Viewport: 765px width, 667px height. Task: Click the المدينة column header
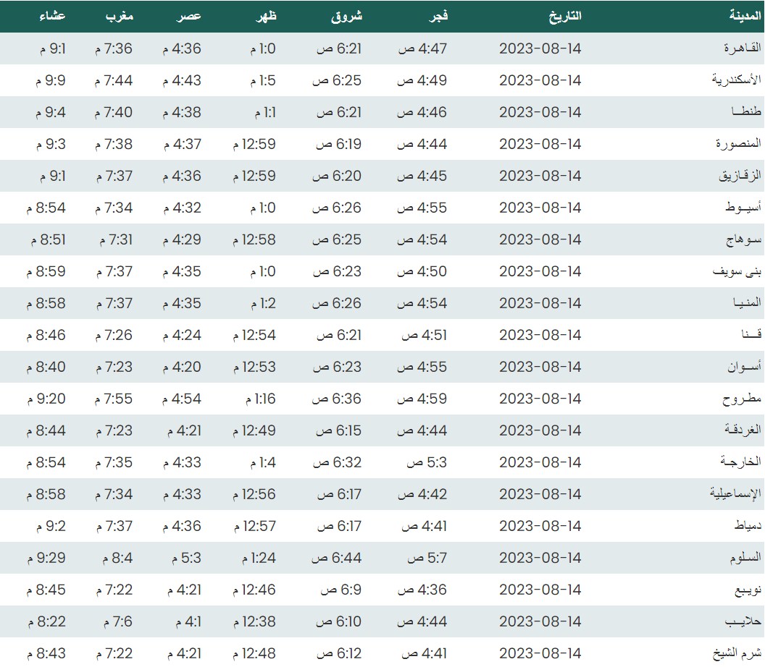click(743, 16)
